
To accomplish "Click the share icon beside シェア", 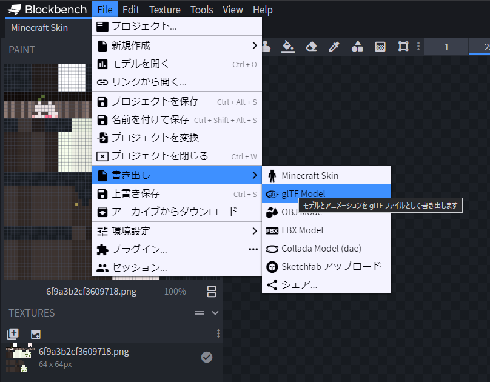I will point(272,285).
